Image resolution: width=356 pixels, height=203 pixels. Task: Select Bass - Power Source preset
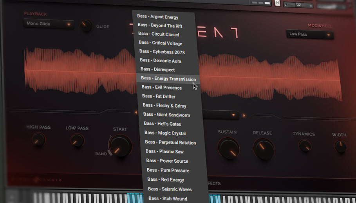(x=167, y=161)
